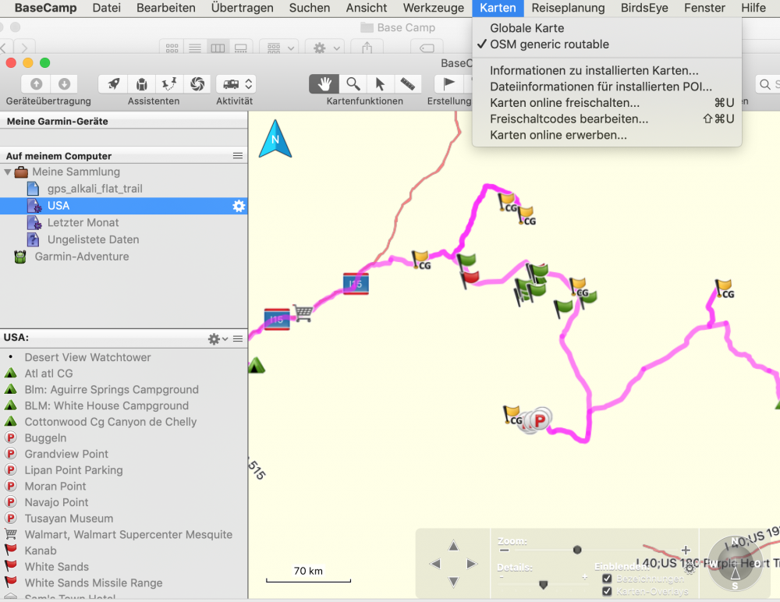Click the red parking P marker on map
780x602 pixels.
pos(540,420)
